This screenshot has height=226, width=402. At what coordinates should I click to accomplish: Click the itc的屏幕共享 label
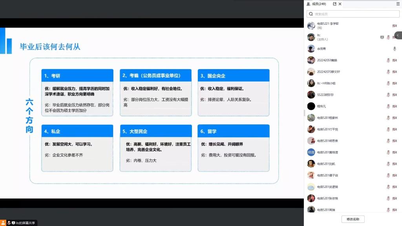[x=26, y=223]
